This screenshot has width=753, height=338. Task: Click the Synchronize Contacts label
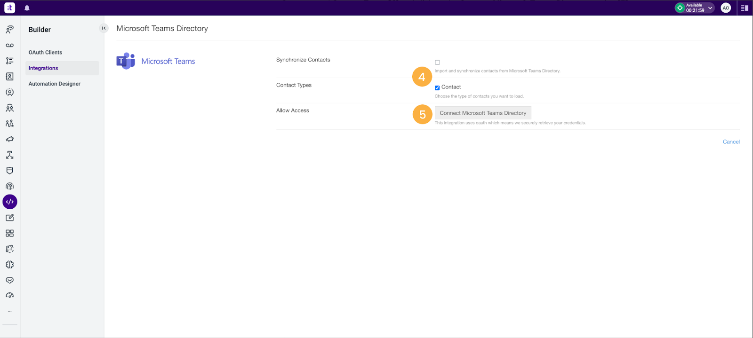pos(303,60)
